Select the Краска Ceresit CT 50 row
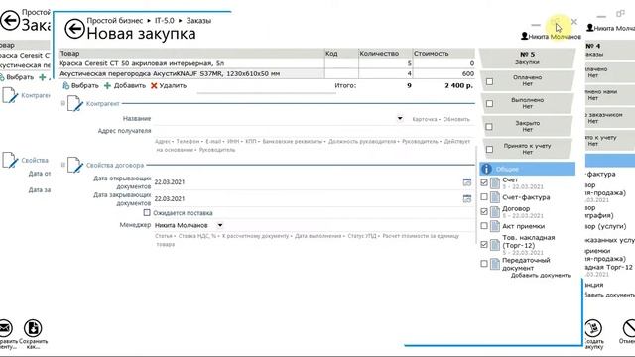635x357 pixels. tap(267, 63)
